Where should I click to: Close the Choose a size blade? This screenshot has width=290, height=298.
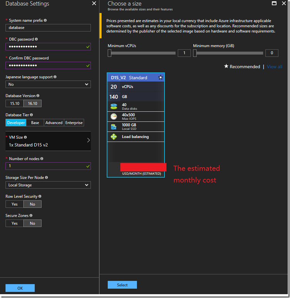point(284,3)
